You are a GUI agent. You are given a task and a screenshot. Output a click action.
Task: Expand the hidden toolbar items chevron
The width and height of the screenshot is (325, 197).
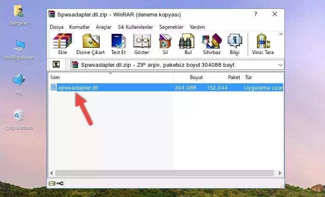tap(281, 34)
